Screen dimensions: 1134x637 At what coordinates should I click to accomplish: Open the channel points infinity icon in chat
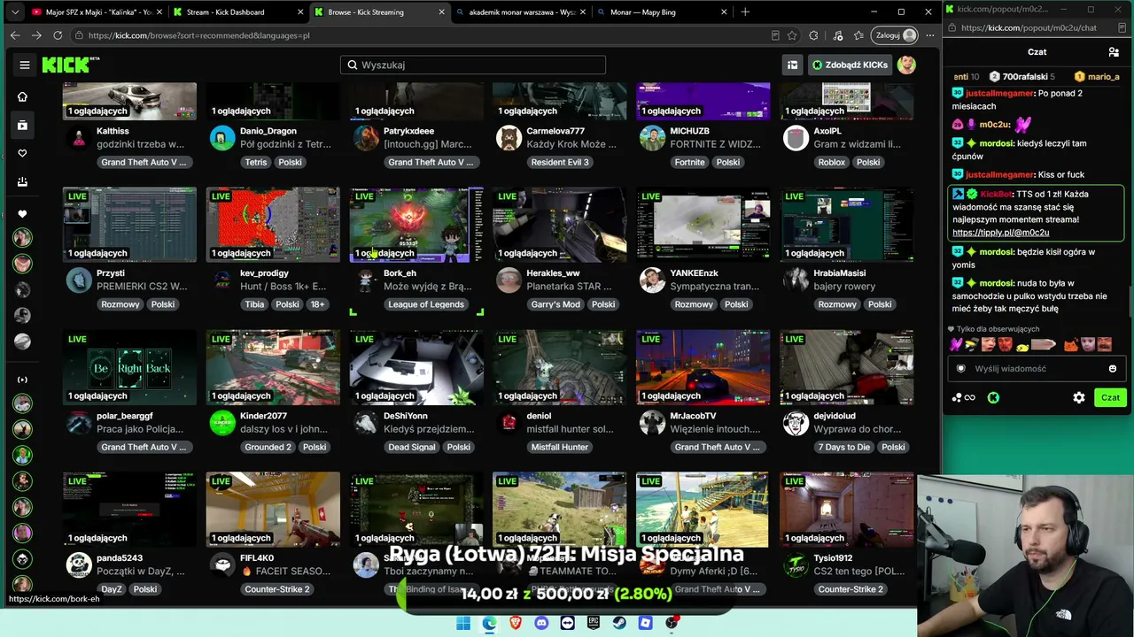(963, 398)
